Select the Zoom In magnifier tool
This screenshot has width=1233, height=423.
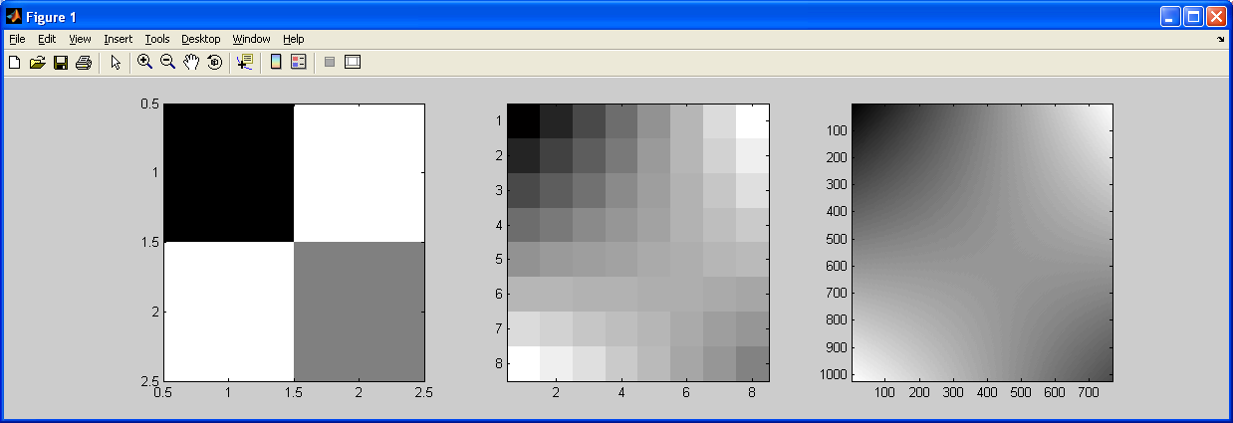(144, 63)
